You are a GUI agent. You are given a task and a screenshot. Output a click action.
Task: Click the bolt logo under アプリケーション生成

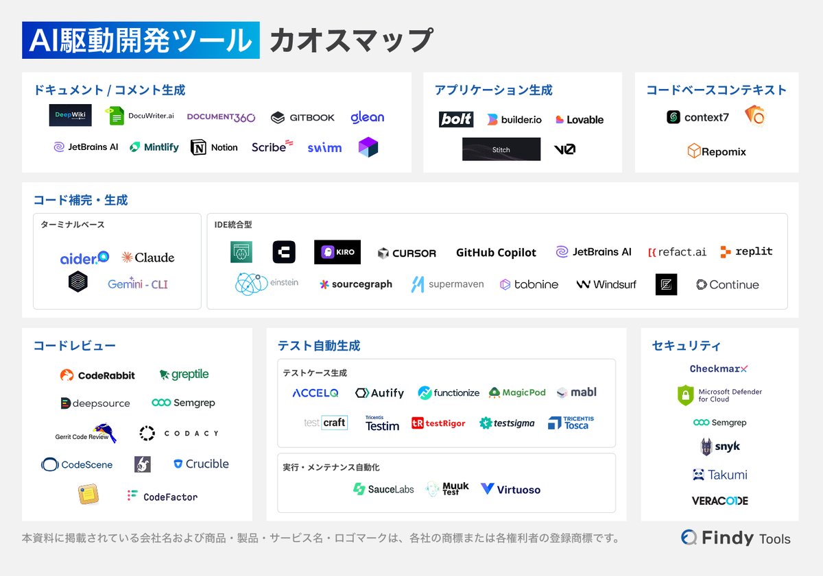455,118
